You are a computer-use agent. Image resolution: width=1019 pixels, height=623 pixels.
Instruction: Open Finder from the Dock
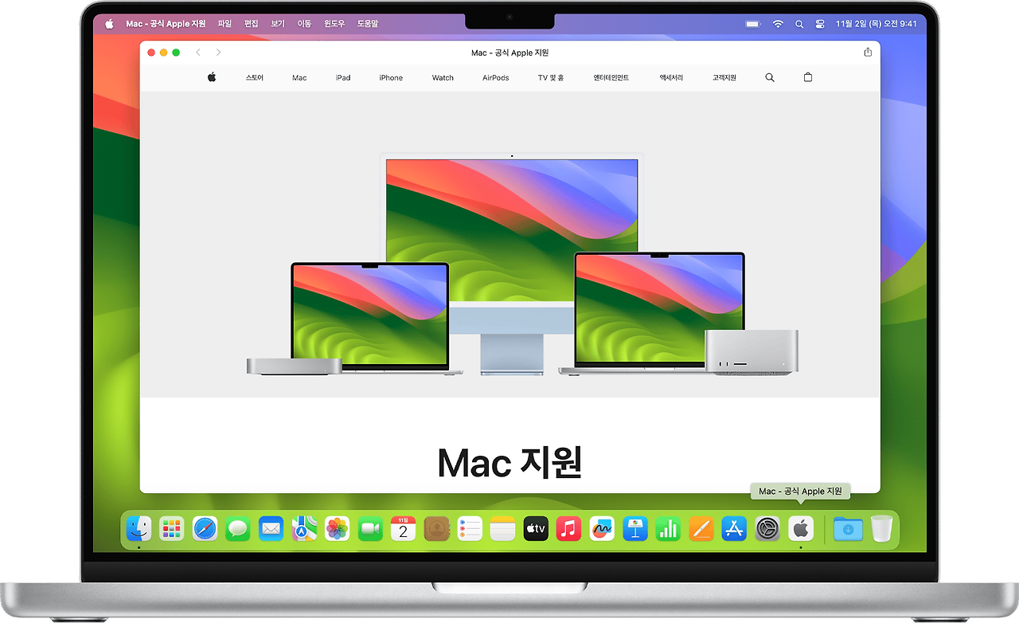[x=139, y=528]
